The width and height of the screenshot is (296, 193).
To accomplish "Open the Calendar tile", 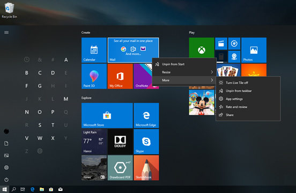I will point(94,50).
